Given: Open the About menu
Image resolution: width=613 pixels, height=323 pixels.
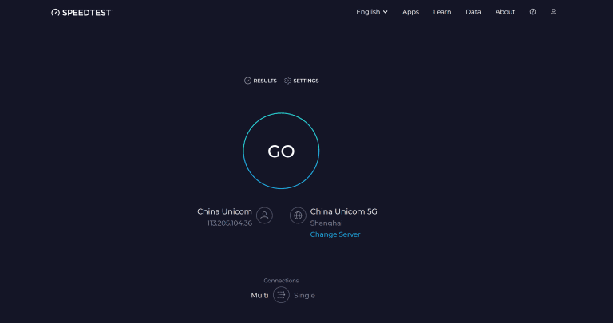Looking at the screenshot, I should click(x=505, y=12).
